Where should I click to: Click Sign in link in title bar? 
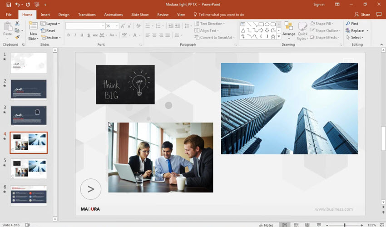click(319, 5)
